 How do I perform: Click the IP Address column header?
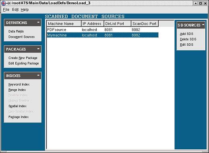pyautogui.click(x=93, y=24)
